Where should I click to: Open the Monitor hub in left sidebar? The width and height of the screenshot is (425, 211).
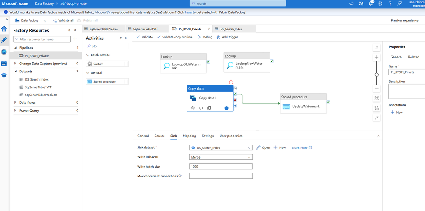coord(4,52)
